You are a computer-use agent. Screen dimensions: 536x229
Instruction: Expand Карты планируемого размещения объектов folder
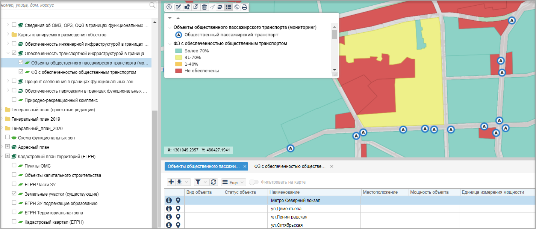[8, 34]
